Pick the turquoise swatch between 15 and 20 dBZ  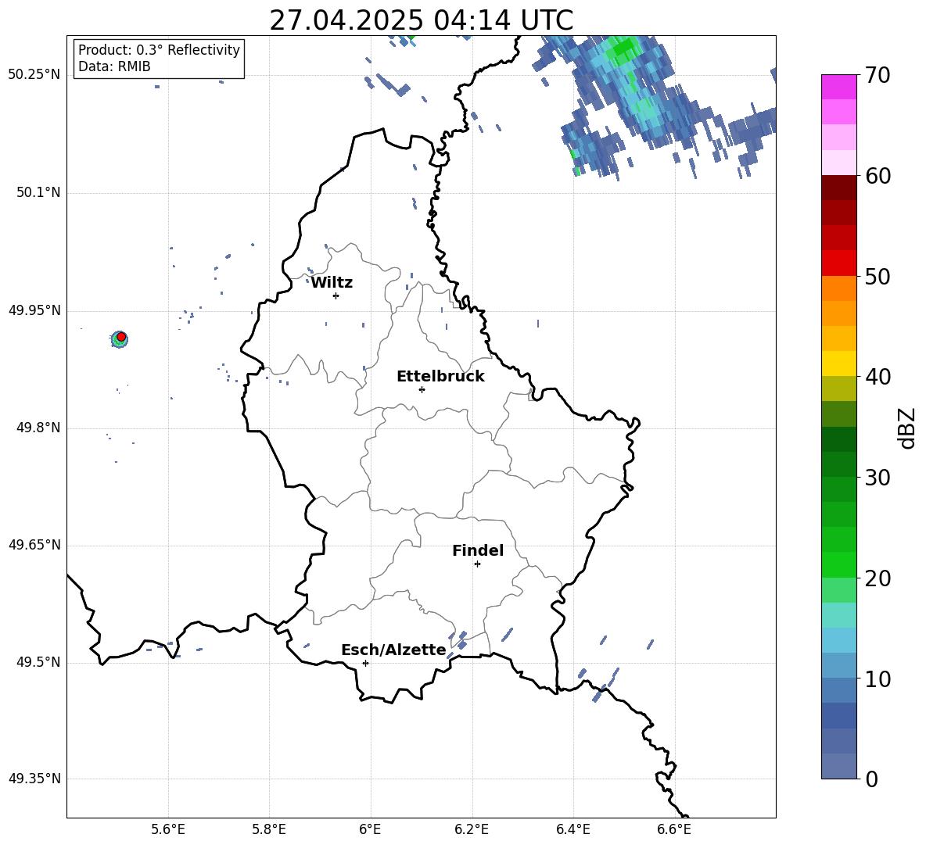(x=839, y=615)
